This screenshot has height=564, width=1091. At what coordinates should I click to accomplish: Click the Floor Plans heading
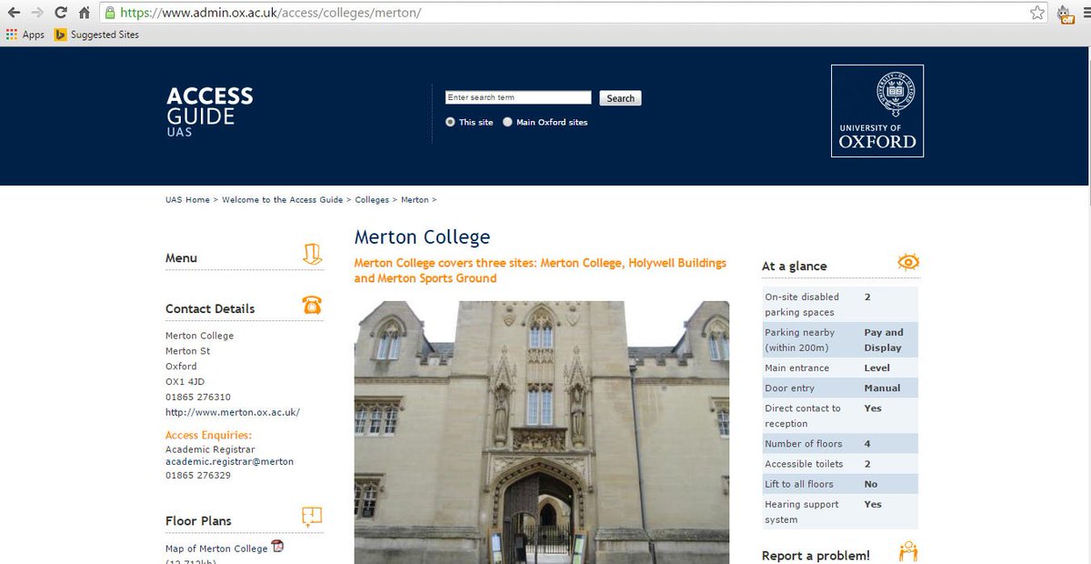point(198,520)
